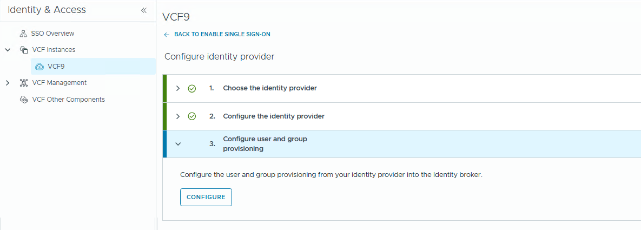Screen dimensions: 641x230
Task: Select the VCF Management label
Action: pos(60,83)
